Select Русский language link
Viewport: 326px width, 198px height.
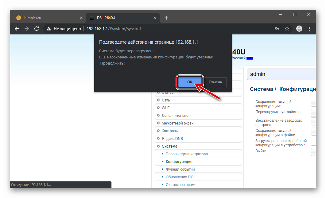pos(239,58)
